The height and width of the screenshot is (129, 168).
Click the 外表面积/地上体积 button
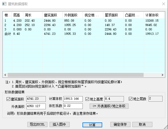[x=109, y=106]
